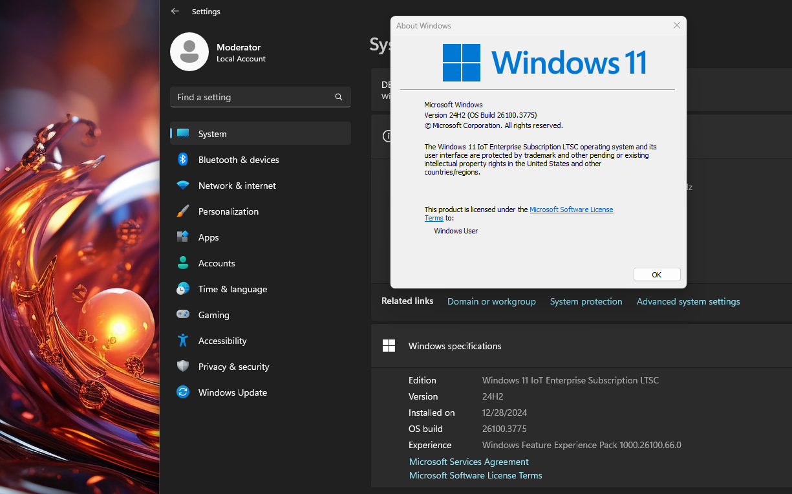Click the Personalization paintbrush icon

(x=183, y=211)
